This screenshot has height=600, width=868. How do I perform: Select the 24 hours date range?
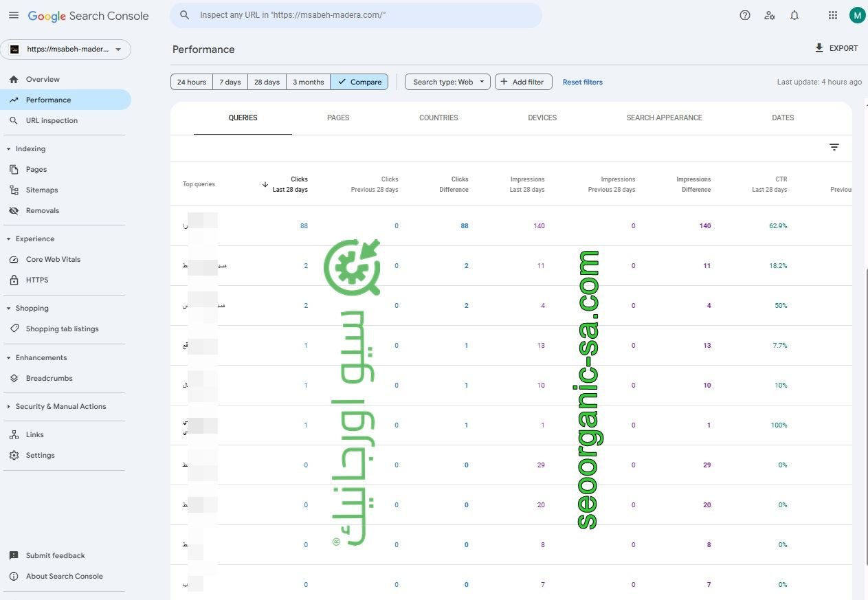(191, 82)
